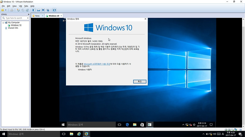The width and height of the screenshot is (245, 137).
Task: Open the Edit menu
Action: point(8,6)
